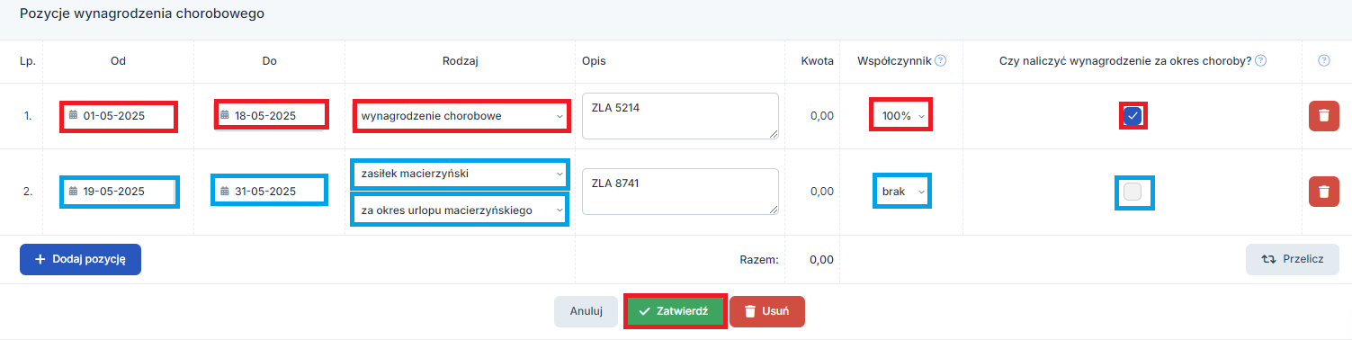The width and height of the screenshot is (1352, 340).
Task: Open help icon next to Współczynnik header
Action: [x=940, y=61]
